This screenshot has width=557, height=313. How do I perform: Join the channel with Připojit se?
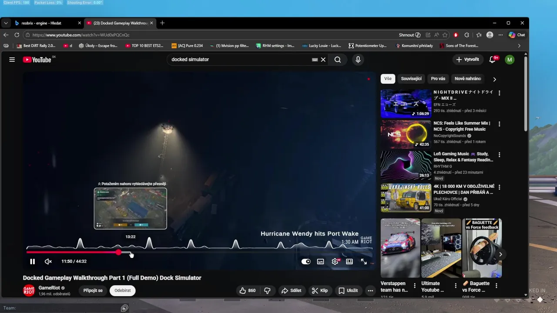(93, 290)
